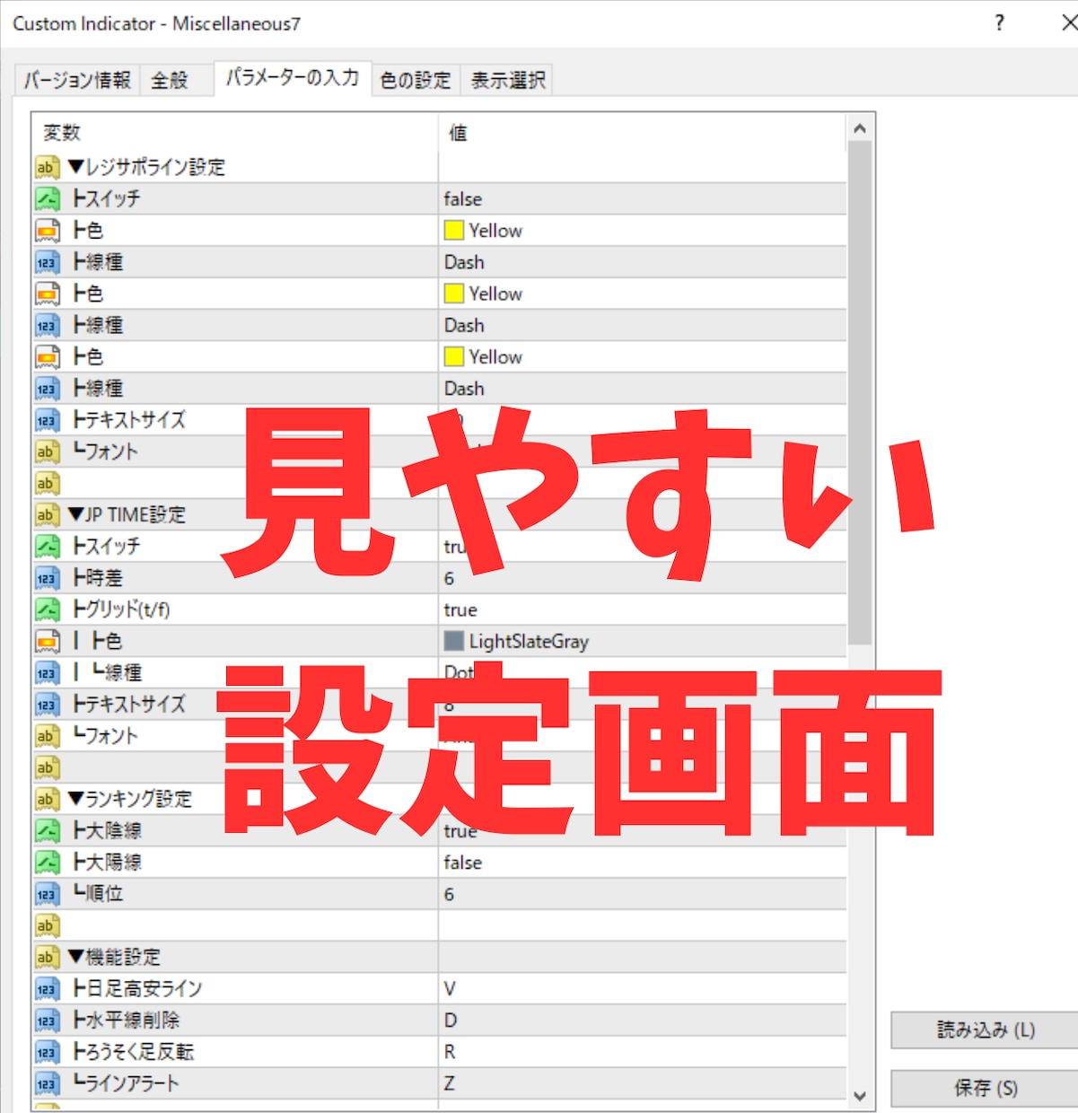Click the LightSlateGray value text

pos(529,642)
